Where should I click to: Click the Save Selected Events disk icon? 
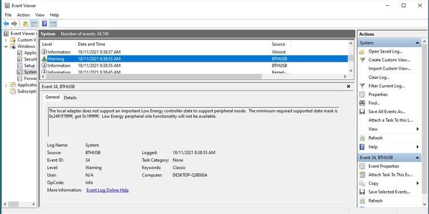(362, 192)
